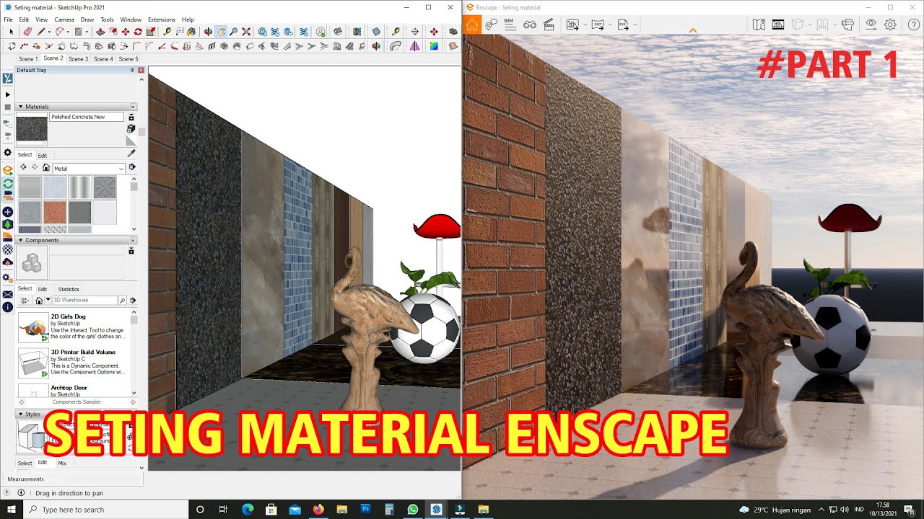Open the Materials Edit tab
The height and width of the screenshot is (519, 924).
(x=43, y=156)
